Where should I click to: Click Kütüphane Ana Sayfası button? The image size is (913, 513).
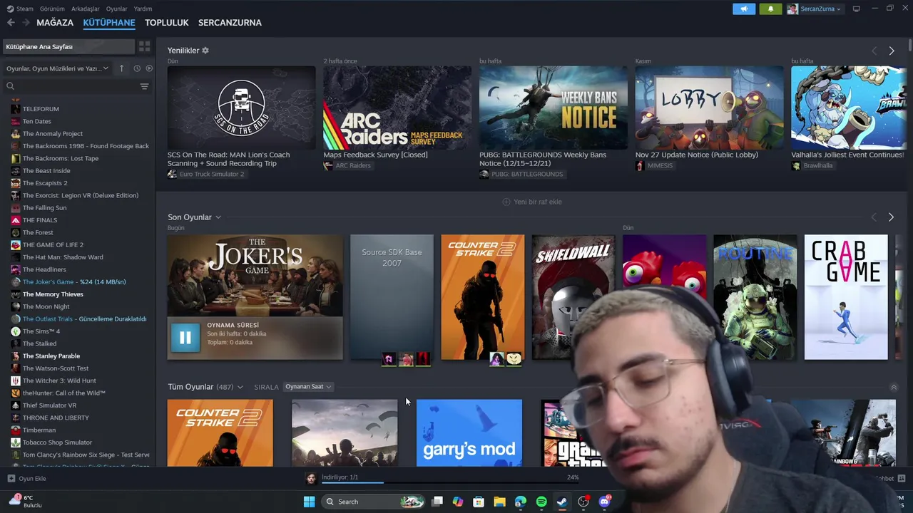(x=68, y=46)
